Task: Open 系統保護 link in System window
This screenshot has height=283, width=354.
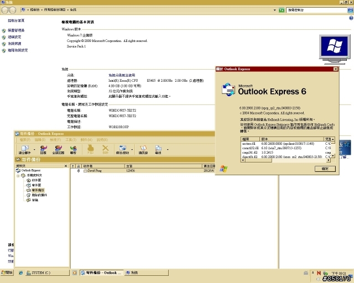Action: [x=14, y=44]
